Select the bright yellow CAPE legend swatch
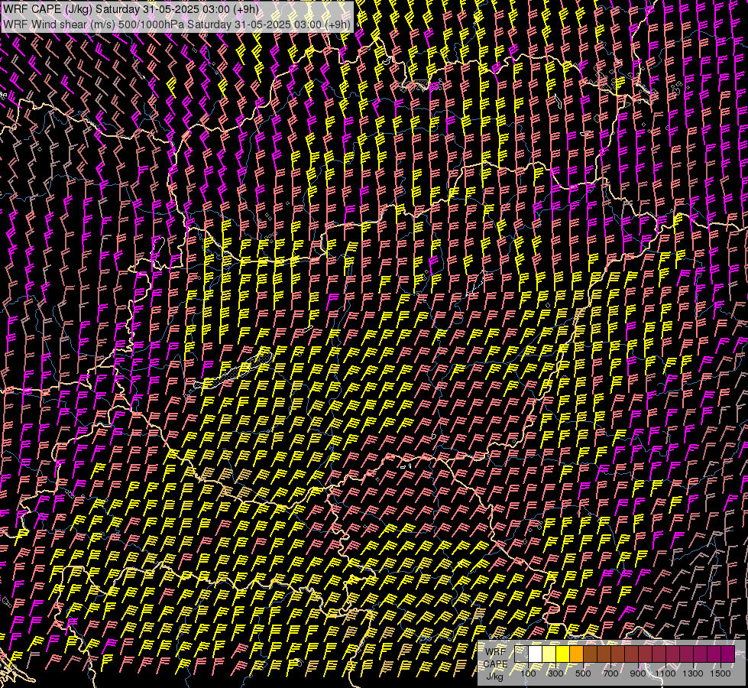Screen dimensions: 748x688 (x=563, y=654)
